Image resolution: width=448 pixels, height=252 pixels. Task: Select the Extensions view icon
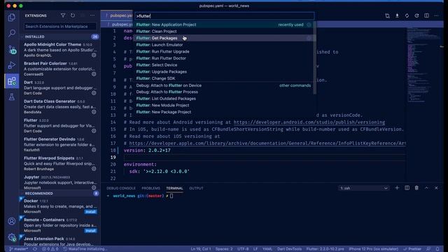pos(12,81)
